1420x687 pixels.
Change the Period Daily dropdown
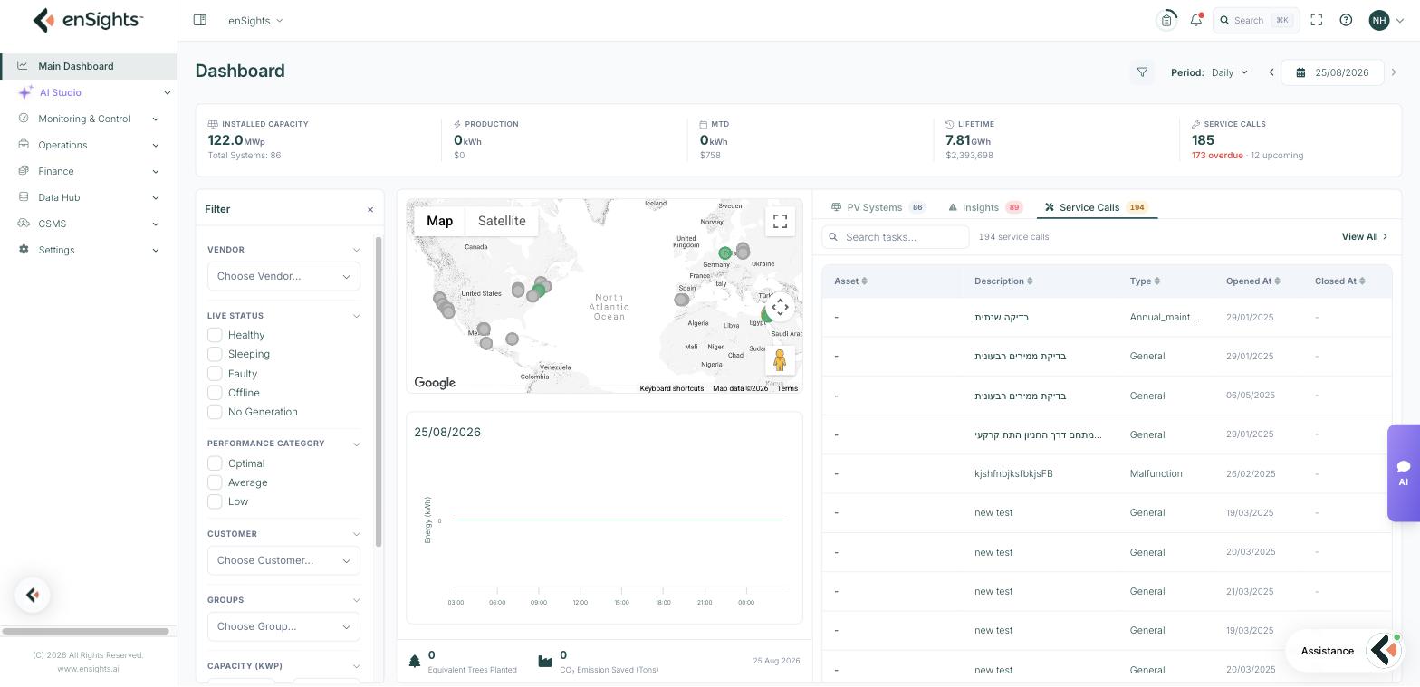pos(1229,72)
